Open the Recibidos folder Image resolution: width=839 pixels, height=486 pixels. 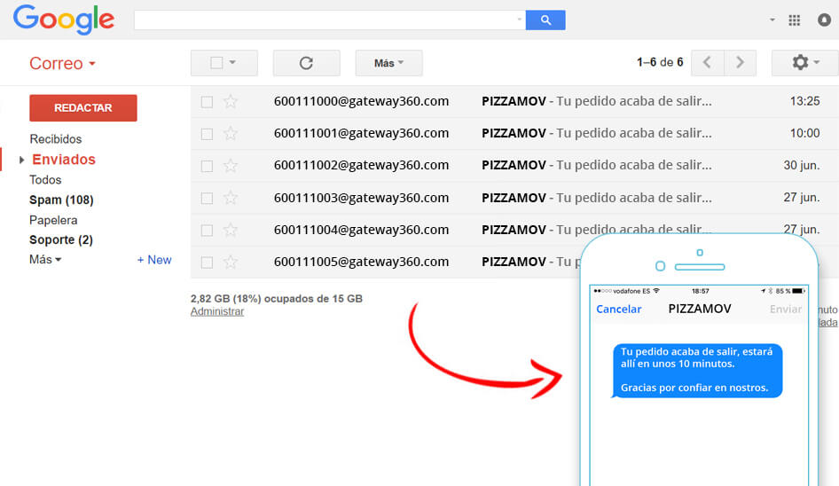pos(56,139)
